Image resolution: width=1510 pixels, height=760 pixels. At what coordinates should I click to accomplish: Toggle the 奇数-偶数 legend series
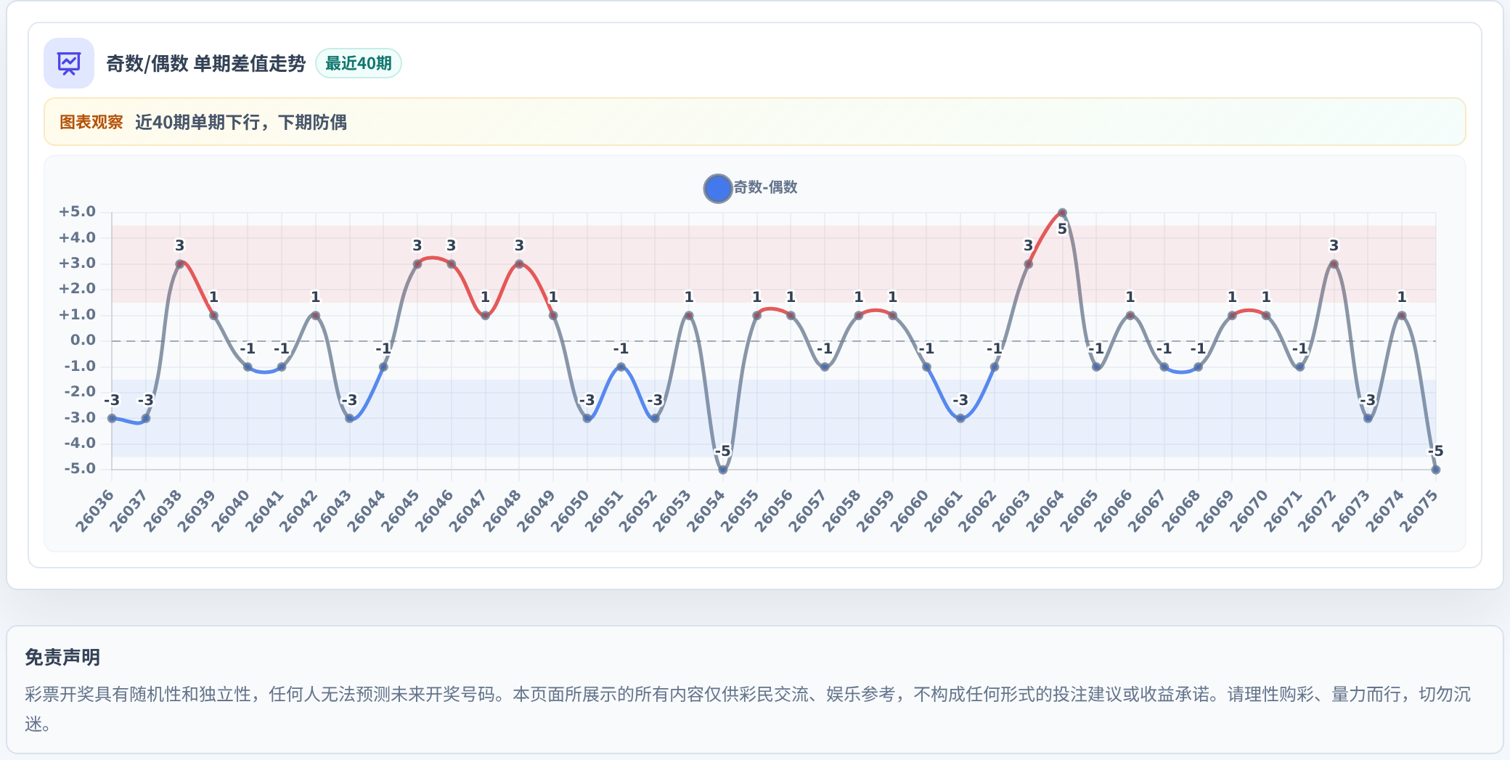click(x=751, y=188)
